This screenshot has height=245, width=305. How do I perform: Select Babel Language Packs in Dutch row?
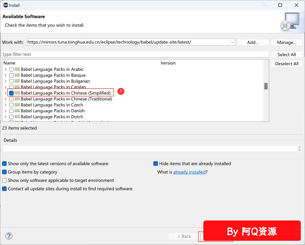click(52, 117)
